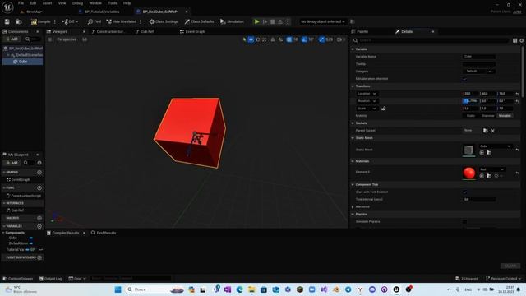Open the debug object selector dropdown
The image size is (526, 296).
(322, 21)
